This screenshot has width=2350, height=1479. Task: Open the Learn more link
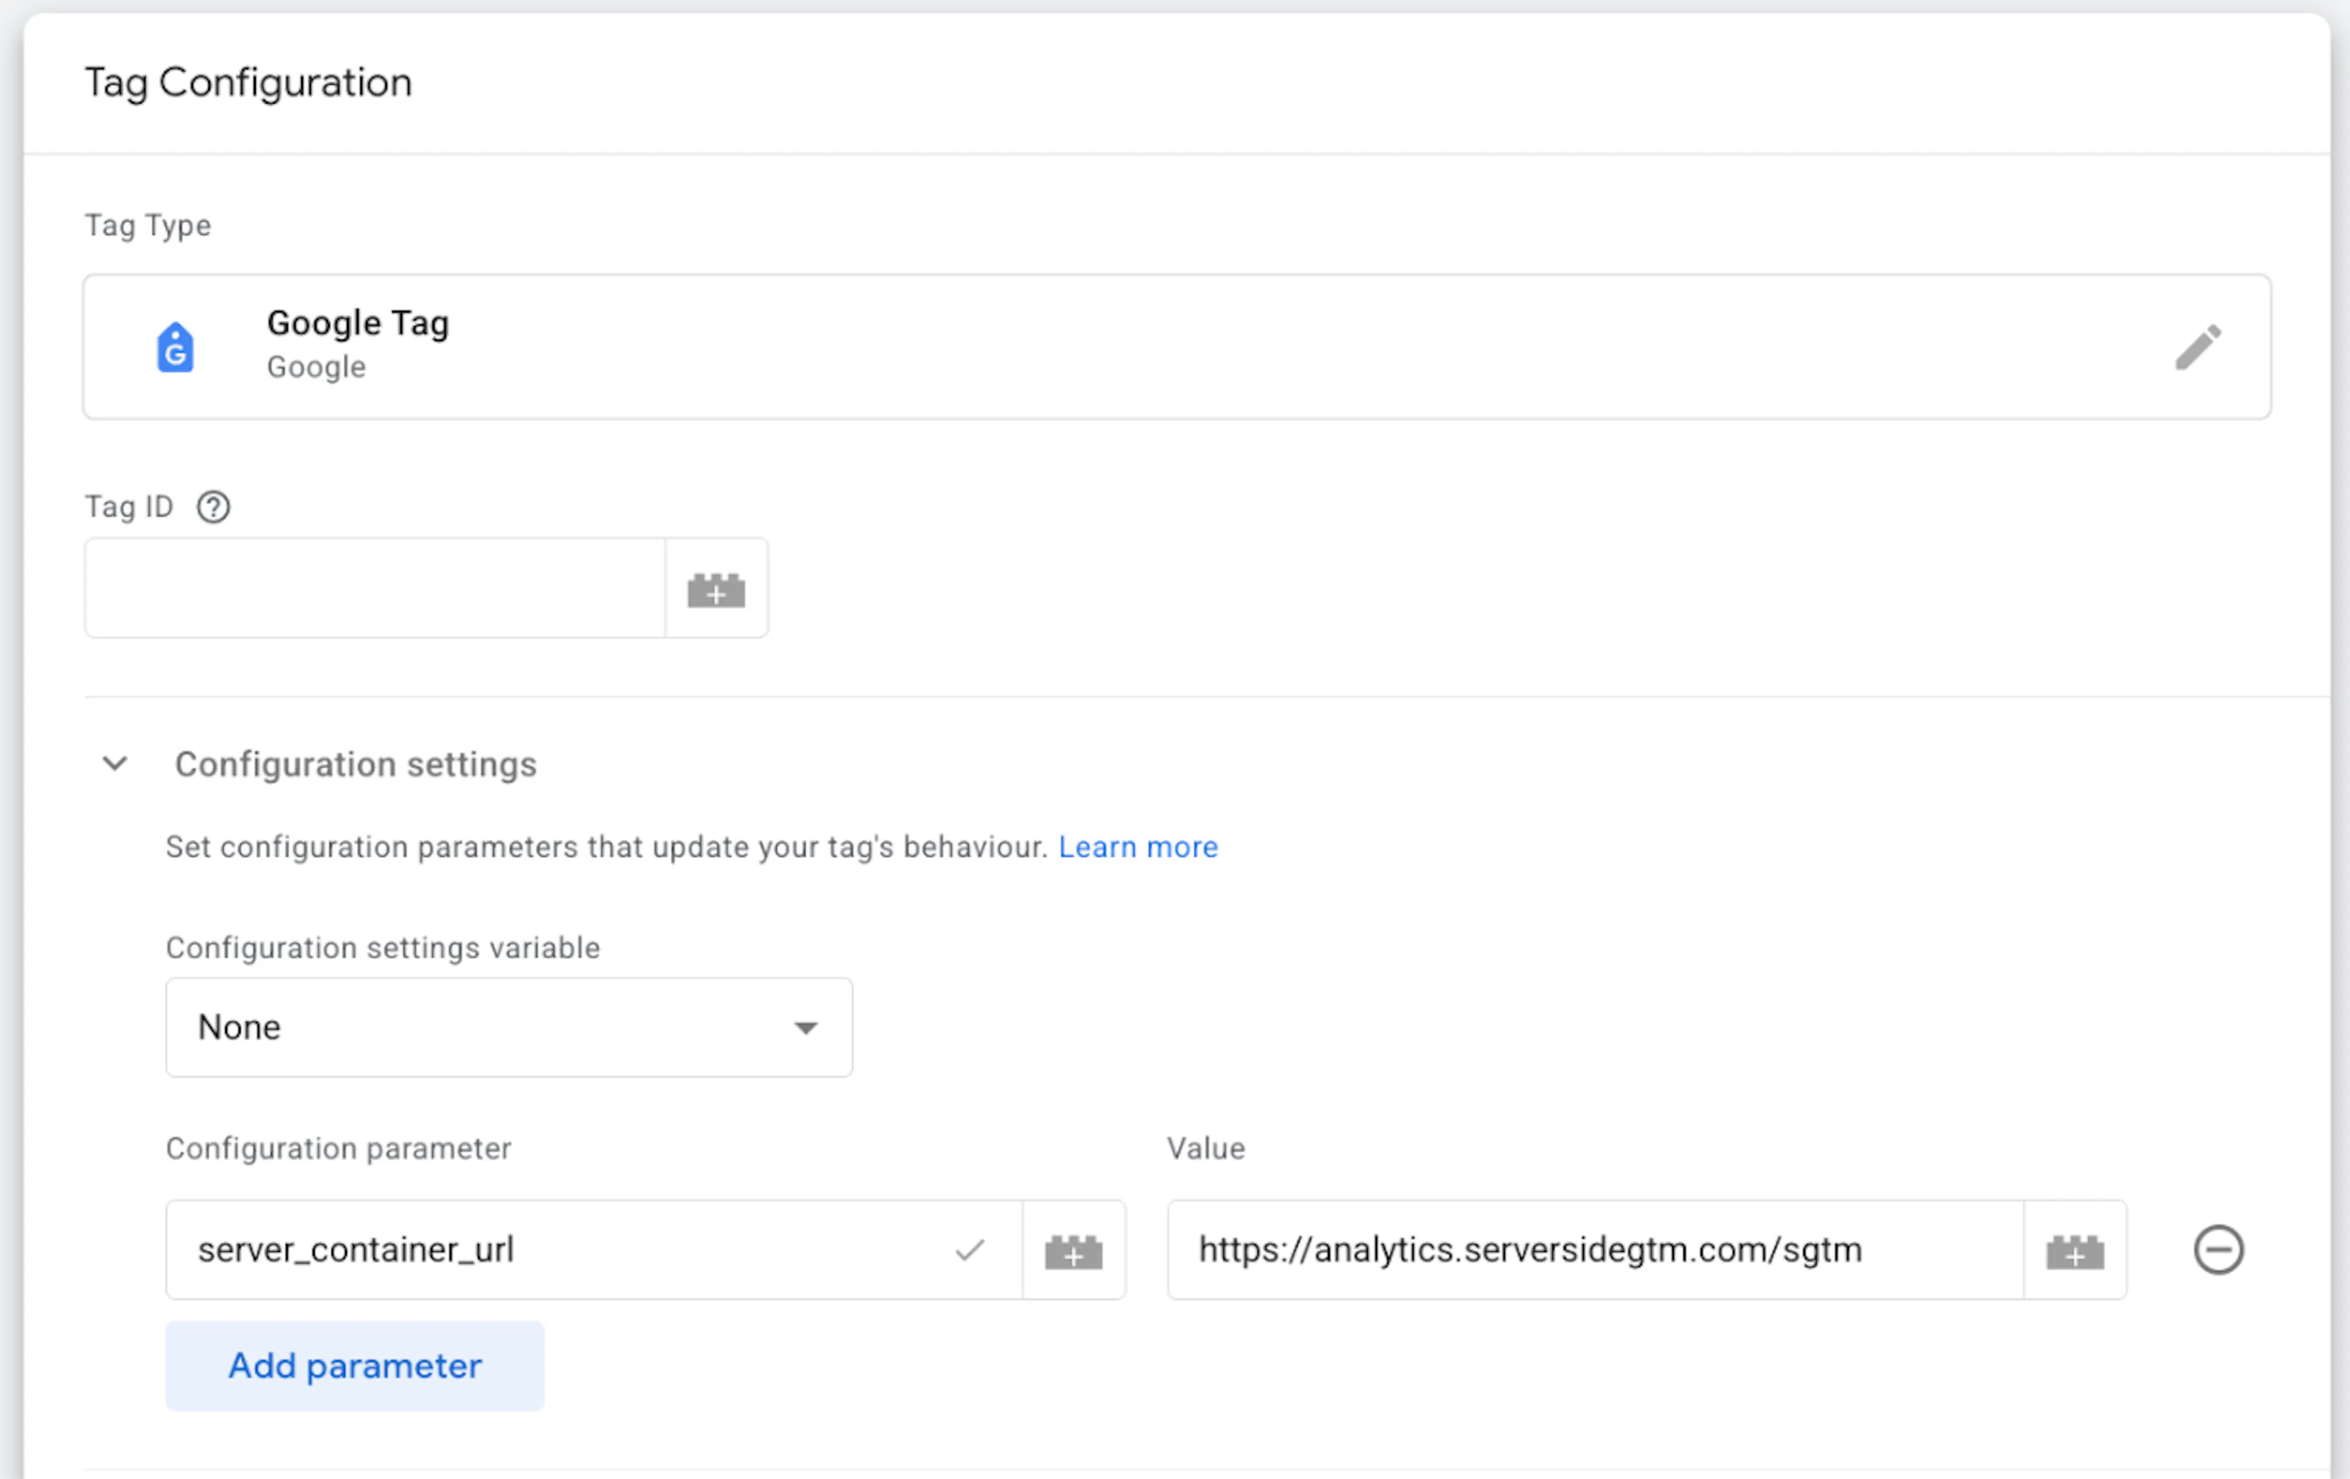pyautogui.click(x=1138, y=847)
